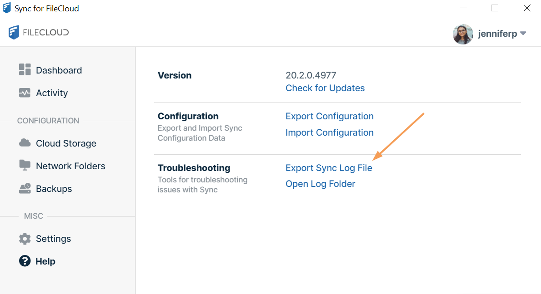This screenshot has width=541, height=294.
Task: Open the jenniferp account dropdown
Action: 523,33
